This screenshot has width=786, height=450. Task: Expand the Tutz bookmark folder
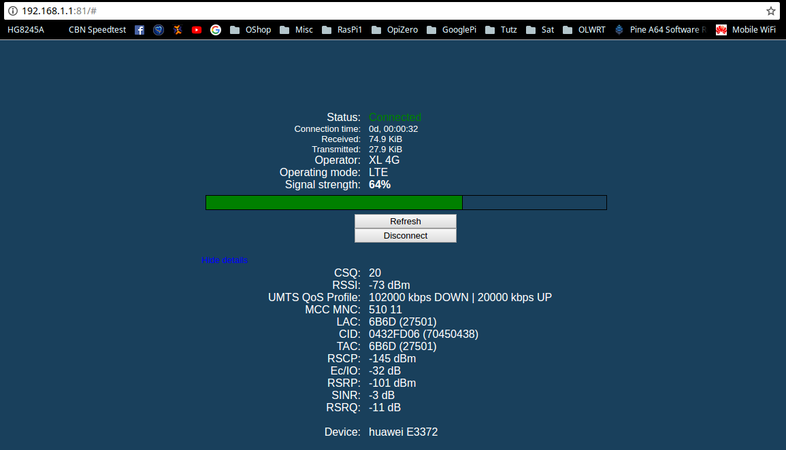click(x=501, y=30)
